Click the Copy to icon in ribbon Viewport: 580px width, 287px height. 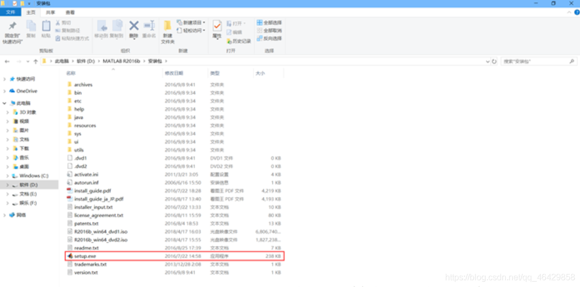[x=117, y=26]
